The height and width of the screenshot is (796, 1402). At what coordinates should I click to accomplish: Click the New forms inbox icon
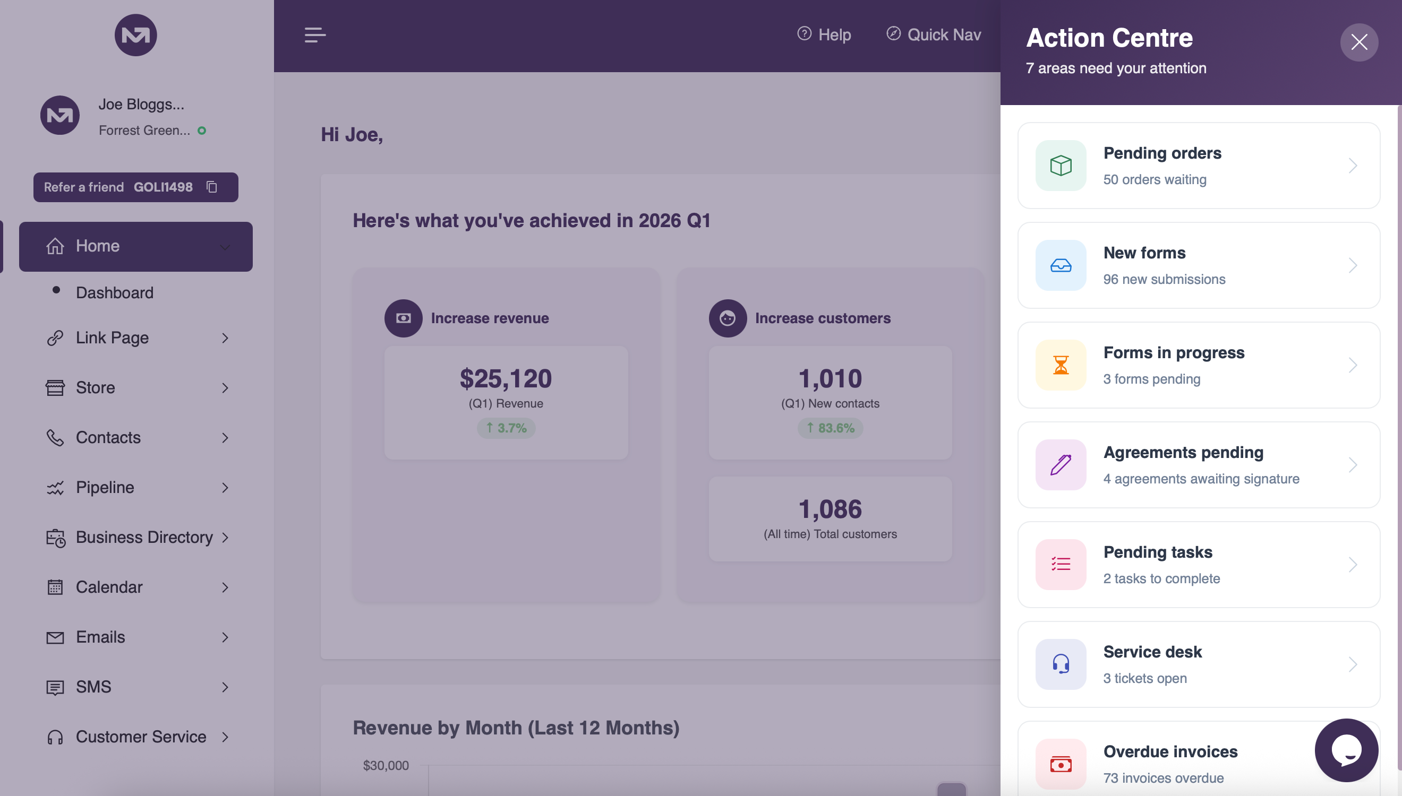(x=1060, y=265)
